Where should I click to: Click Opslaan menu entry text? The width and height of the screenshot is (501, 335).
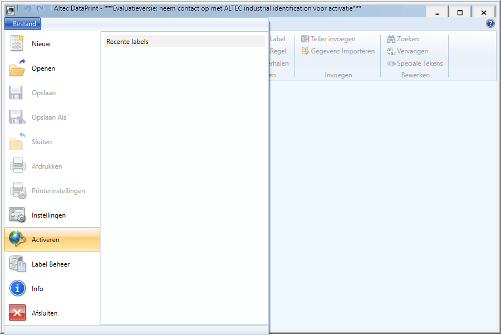[44, 93]
